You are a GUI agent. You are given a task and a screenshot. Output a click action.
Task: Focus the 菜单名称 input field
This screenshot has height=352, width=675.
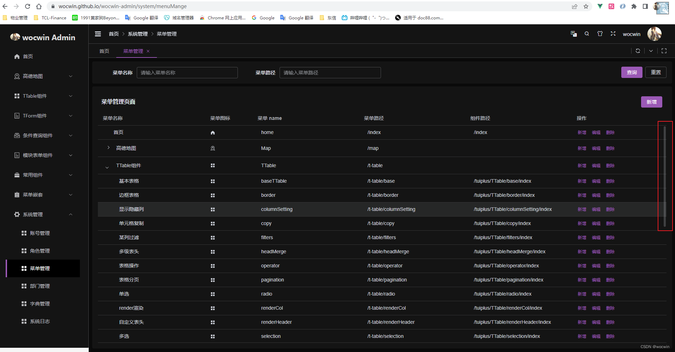[x=187, y=73]
